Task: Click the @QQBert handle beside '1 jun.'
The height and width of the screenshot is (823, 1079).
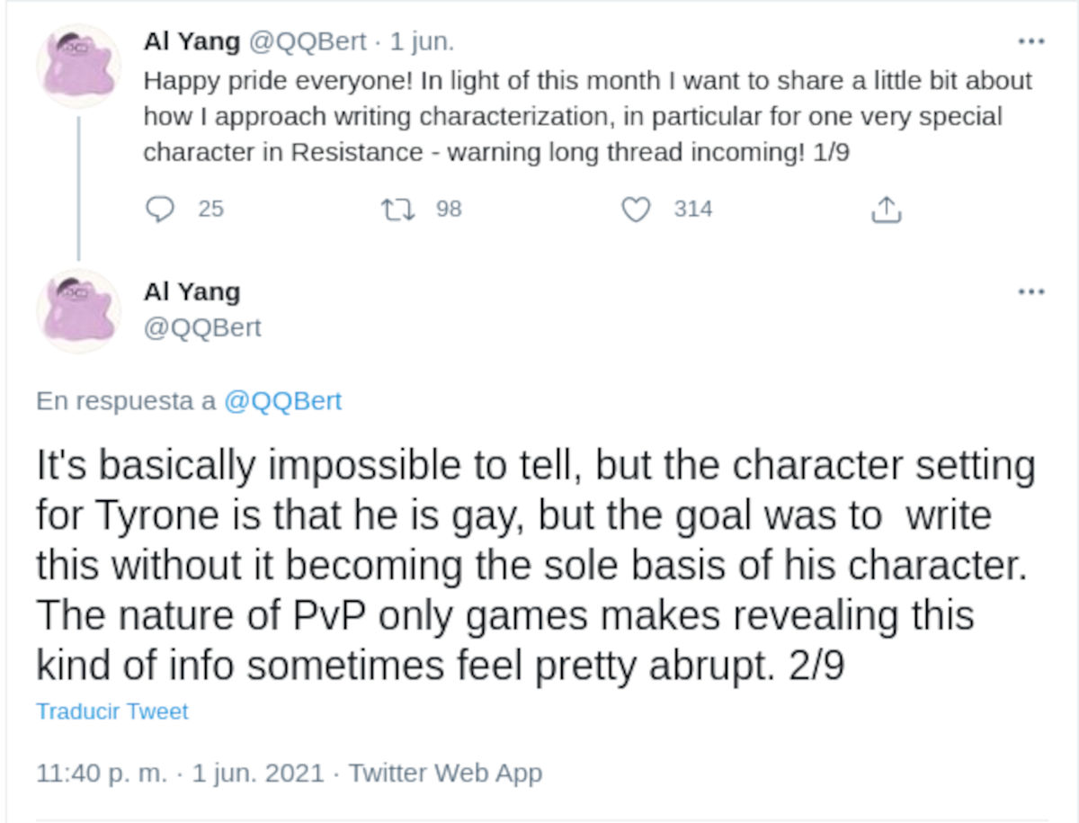Action: [x=307, y=41]
